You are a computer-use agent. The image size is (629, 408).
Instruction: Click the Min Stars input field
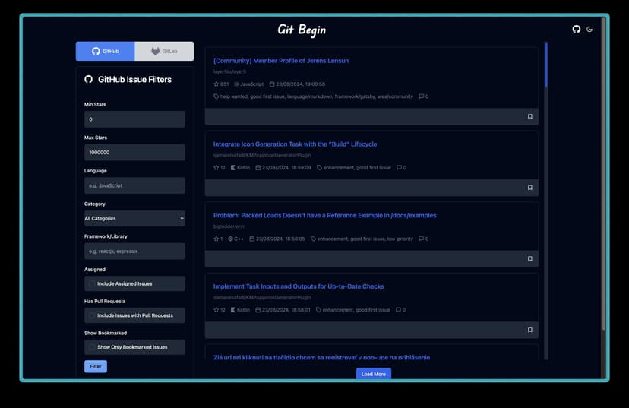(134, 119)
